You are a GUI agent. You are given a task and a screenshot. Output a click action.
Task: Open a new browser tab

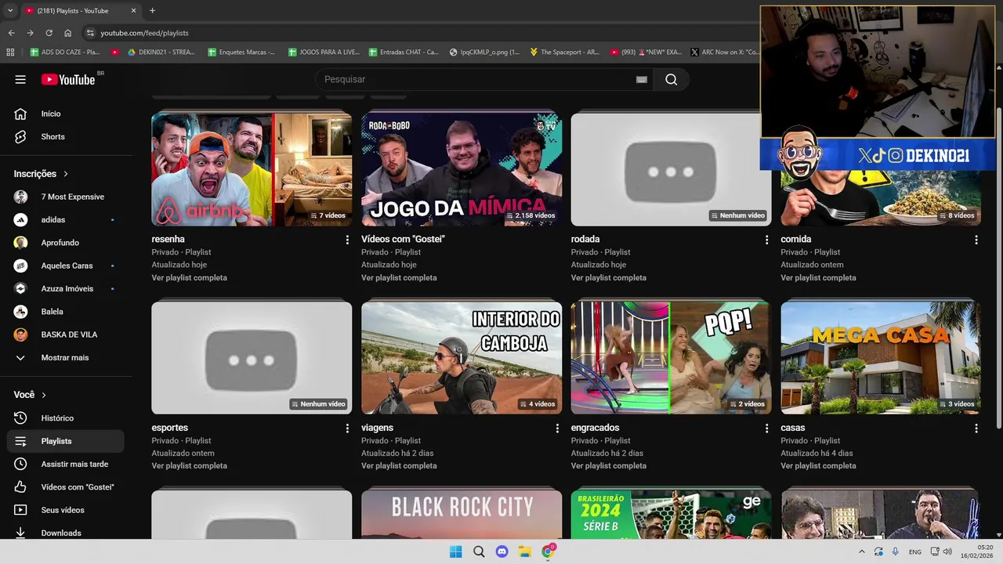coord(152,11)
